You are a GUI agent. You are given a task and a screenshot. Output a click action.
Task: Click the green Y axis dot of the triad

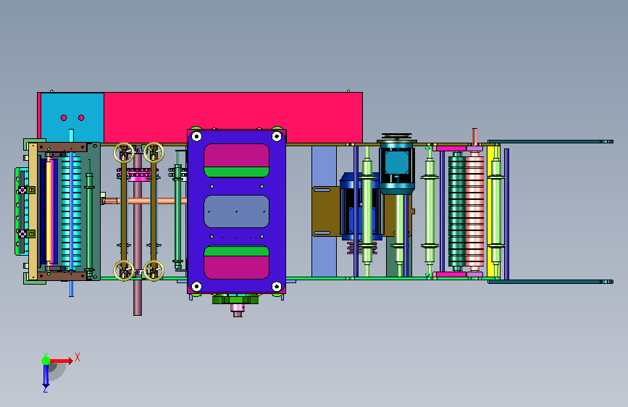46,361
